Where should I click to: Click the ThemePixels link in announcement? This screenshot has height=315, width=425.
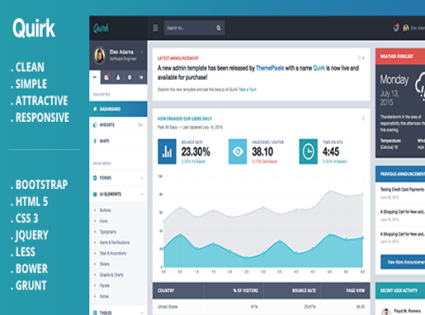[x=269, y=68]
